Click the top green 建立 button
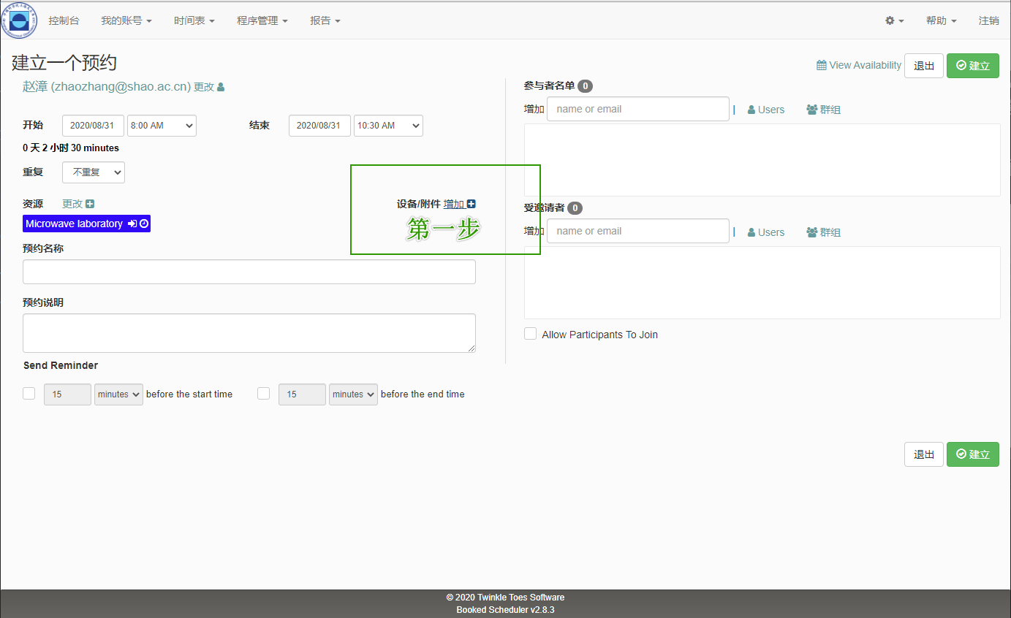Screen dimensions: 1011x618 [972, 66]
